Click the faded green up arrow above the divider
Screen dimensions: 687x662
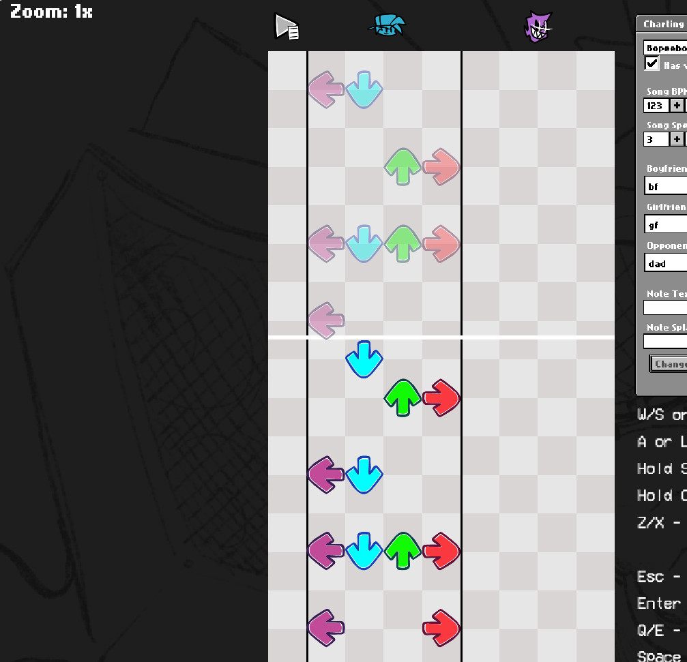click(402, 166)
